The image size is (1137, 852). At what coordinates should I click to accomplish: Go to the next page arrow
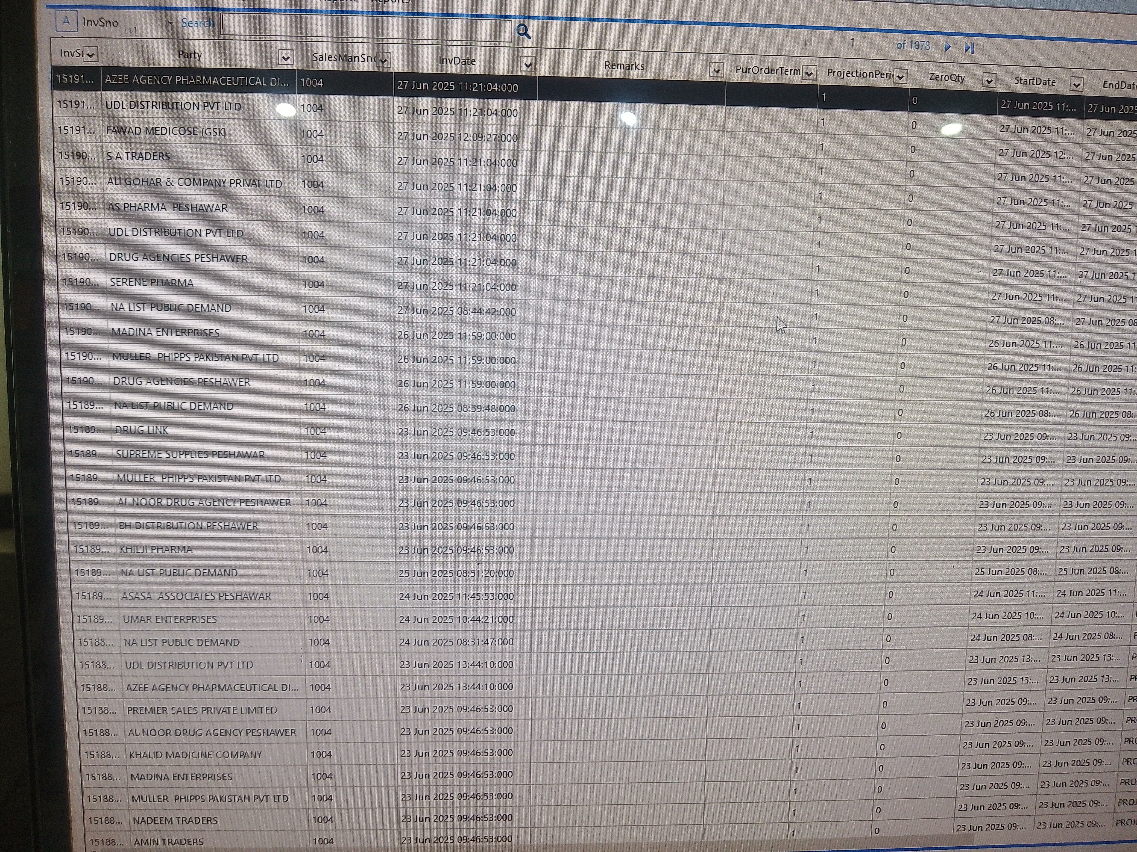pos(948,47)
